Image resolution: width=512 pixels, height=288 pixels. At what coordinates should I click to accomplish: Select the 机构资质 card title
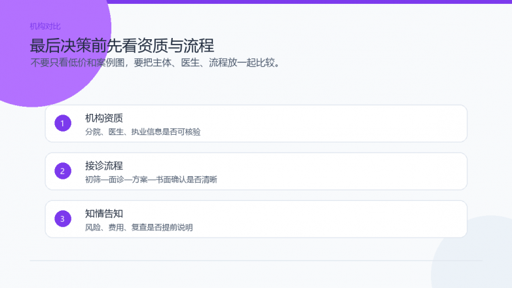(x=104, y=118)
